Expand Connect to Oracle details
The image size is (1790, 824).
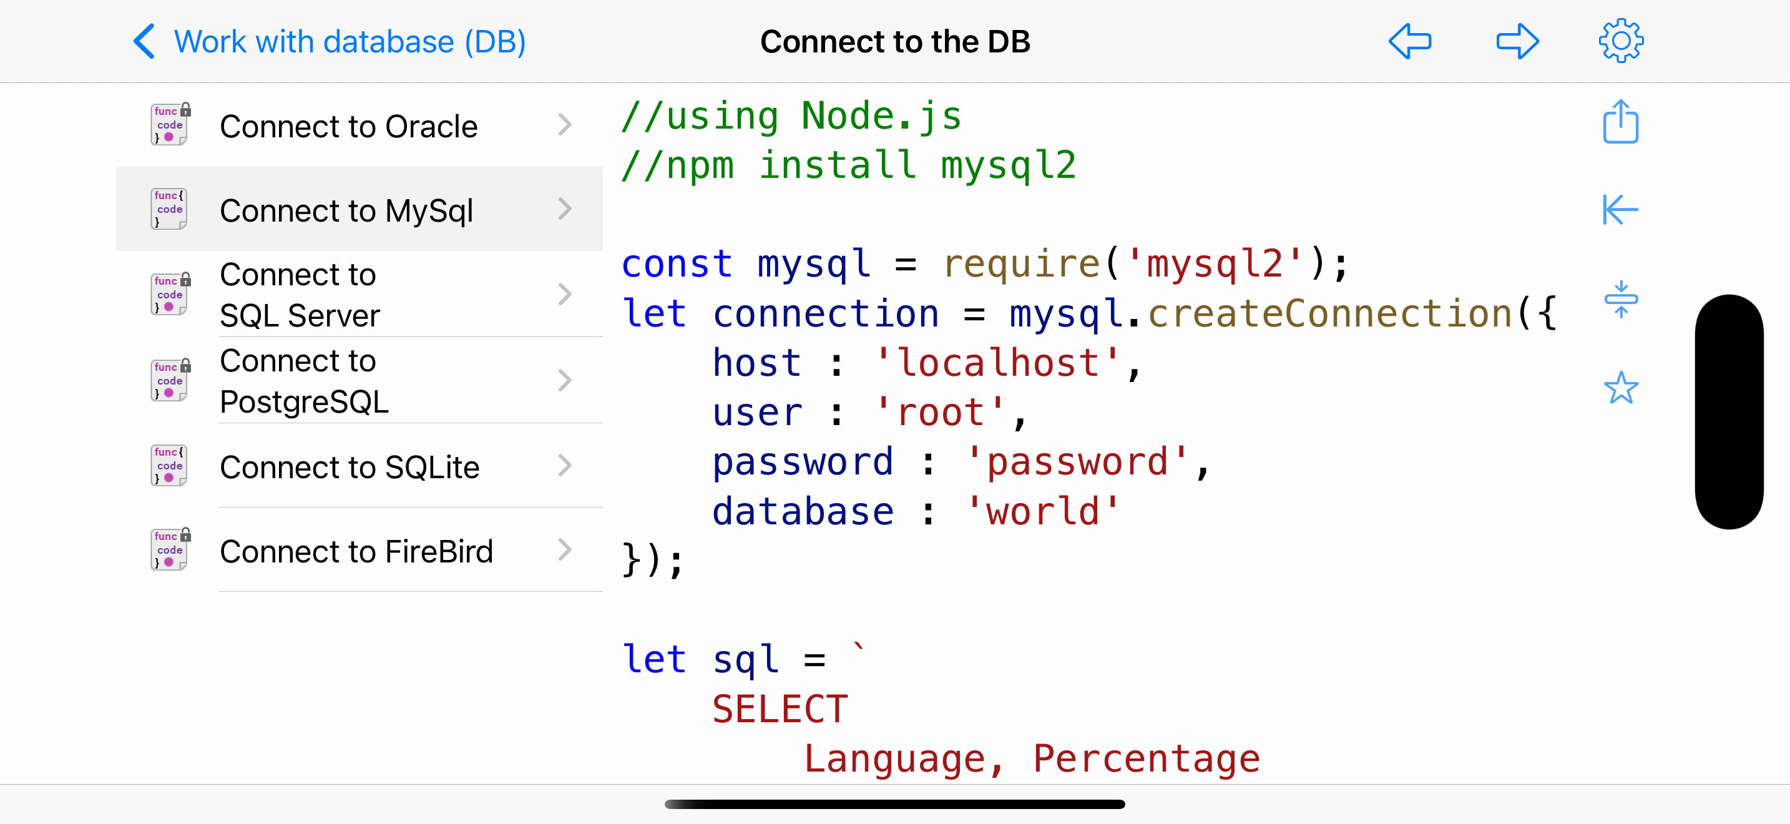(565, 125)
